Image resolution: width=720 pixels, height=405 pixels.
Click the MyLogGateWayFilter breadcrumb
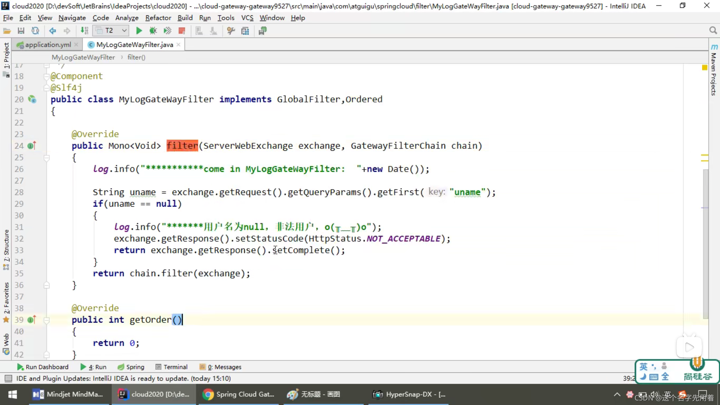pos(83,57)
